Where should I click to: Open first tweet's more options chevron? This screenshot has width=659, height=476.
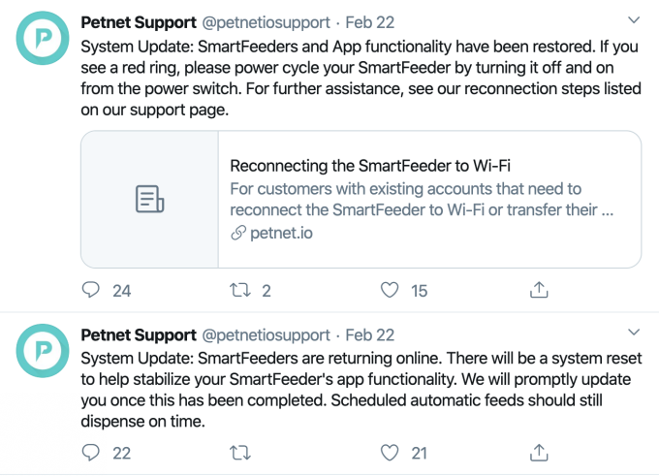click(x=634, y=19)
